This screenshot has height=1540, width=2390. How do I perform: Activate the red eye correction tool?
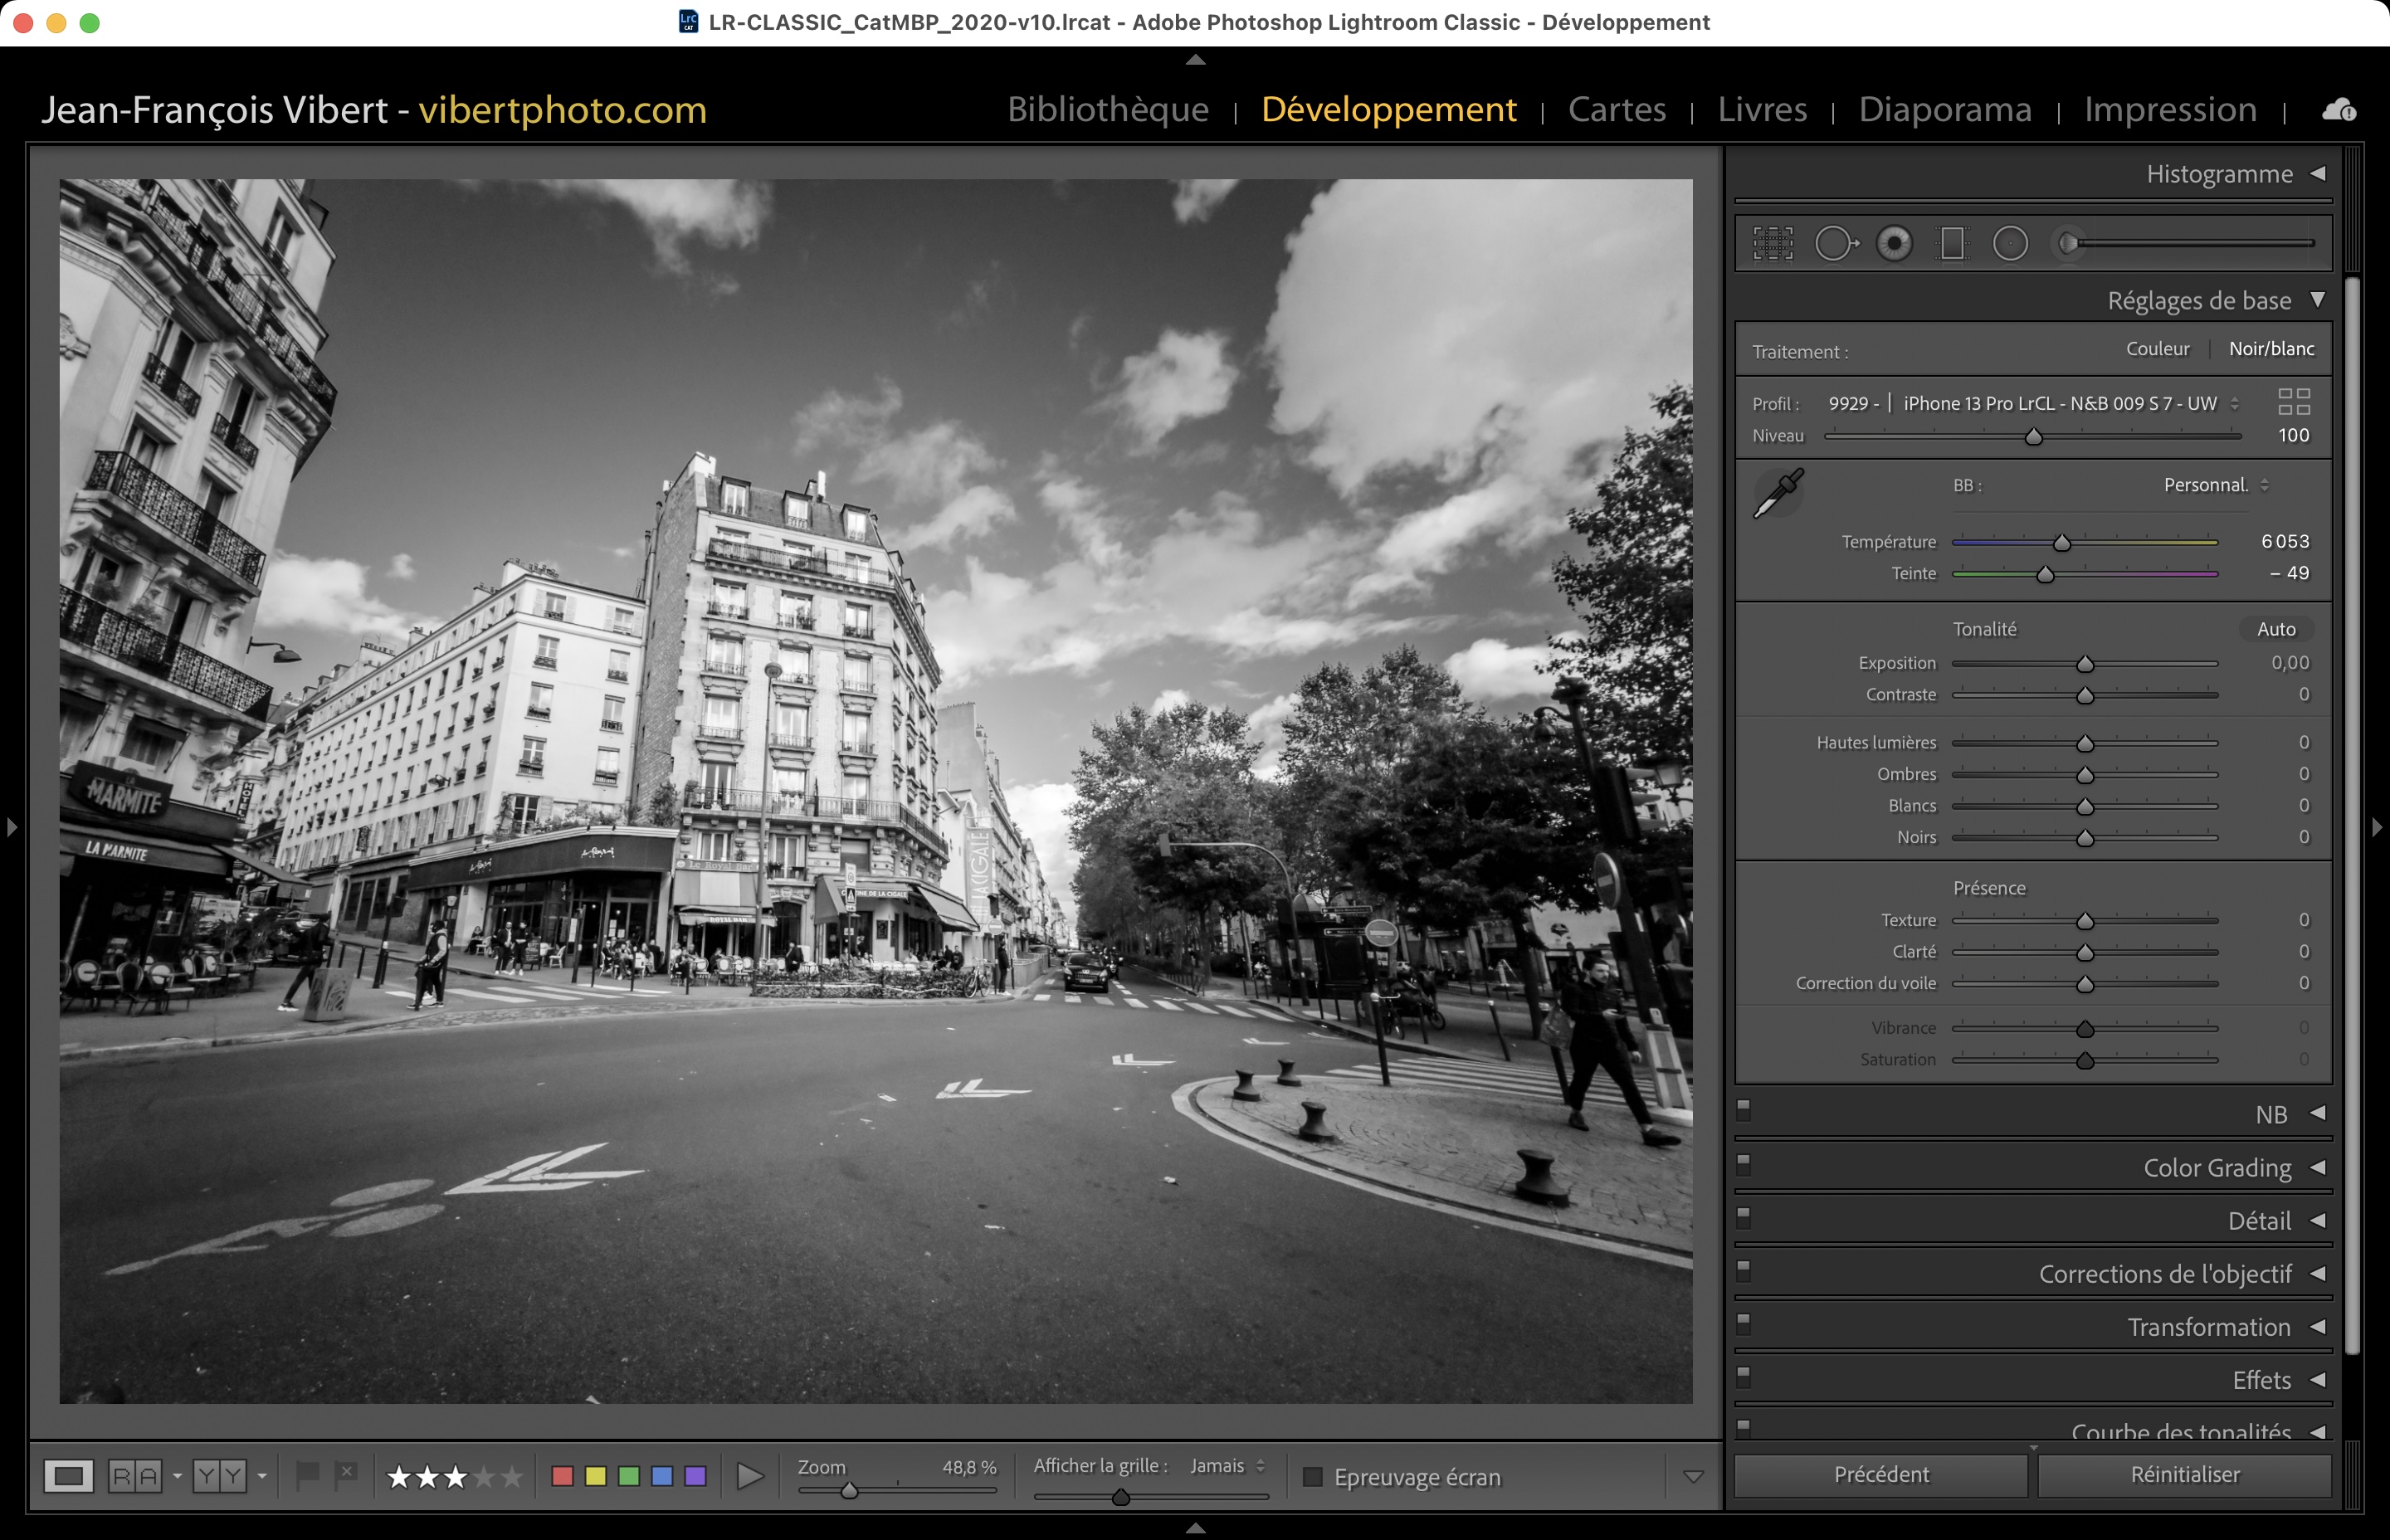click(1894, 243)
